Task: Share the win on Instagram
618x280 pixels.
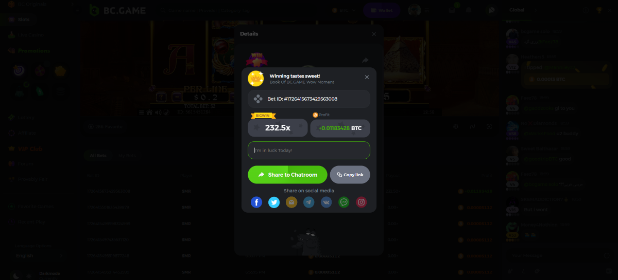Action: [362, 202]
